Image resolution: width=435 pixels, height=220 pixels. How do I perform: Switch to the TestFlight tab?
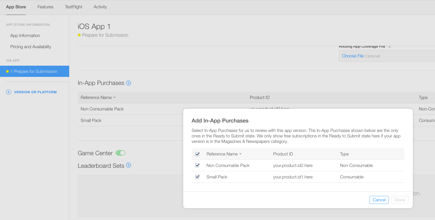[x=73, y=7]
